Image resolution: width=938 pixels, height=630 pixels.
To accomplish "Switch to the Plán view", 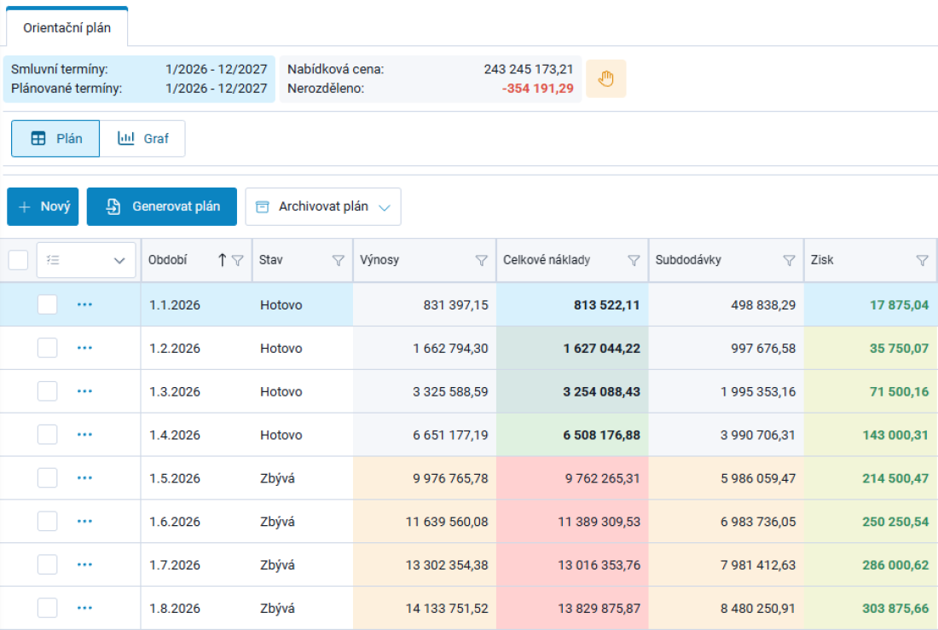I will (x=55, y=139).
